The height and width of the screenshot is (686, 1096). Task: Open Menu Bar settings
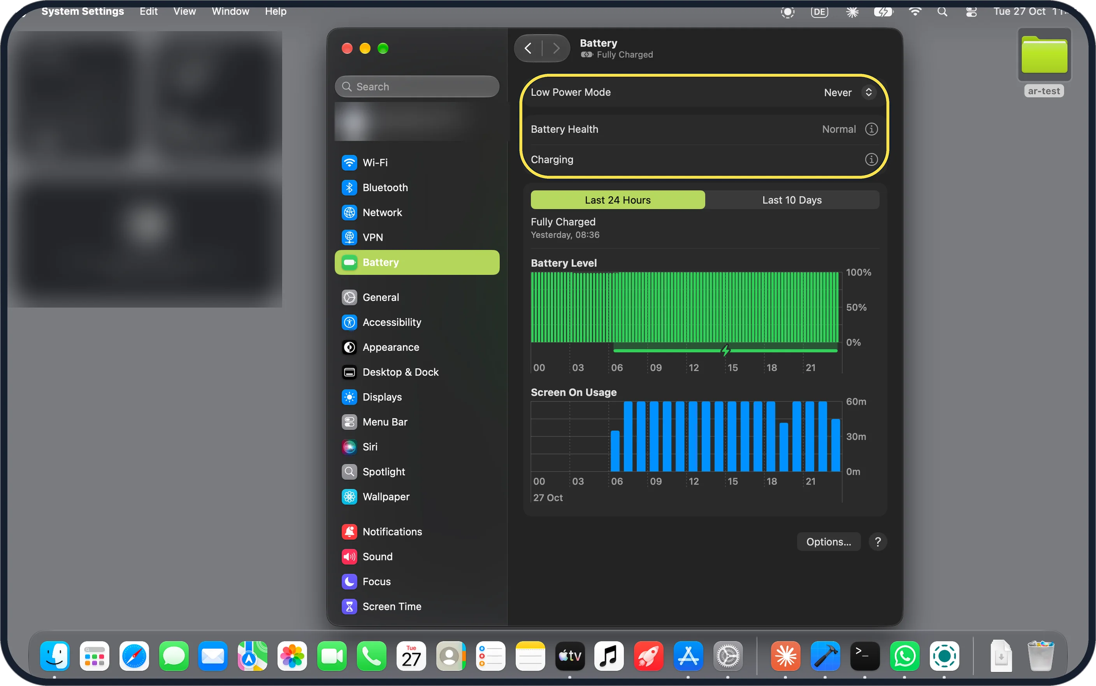pos(417,422)
